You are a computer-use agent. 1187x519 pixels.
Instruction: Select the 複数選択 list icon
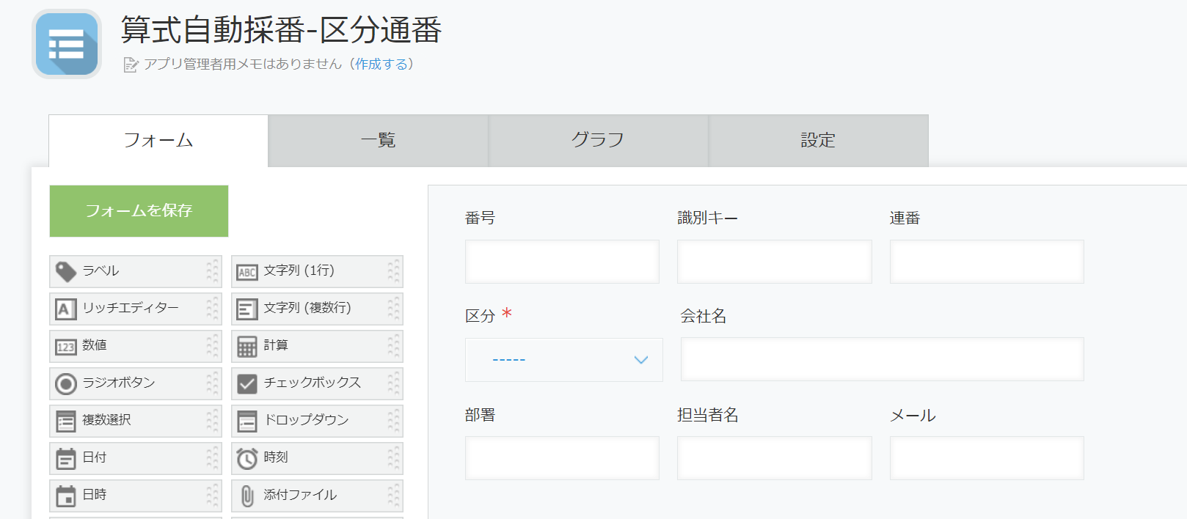[x=66, y=422]
